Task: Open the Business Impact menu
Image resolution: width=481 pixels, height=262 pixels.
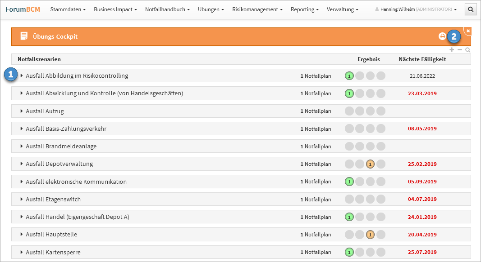Action: pyautogui.click(x=115, y=9)
